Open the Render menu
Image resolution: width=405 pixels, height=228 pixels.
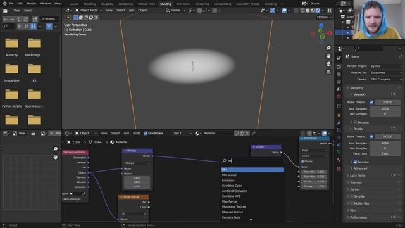tap(31, 4)
